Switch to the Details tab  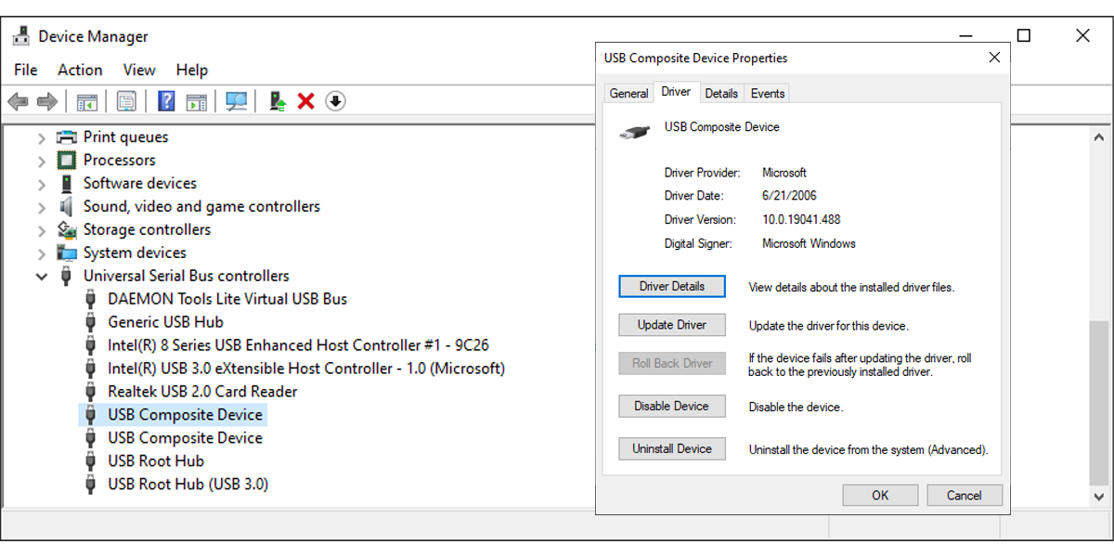coord(721,93)
